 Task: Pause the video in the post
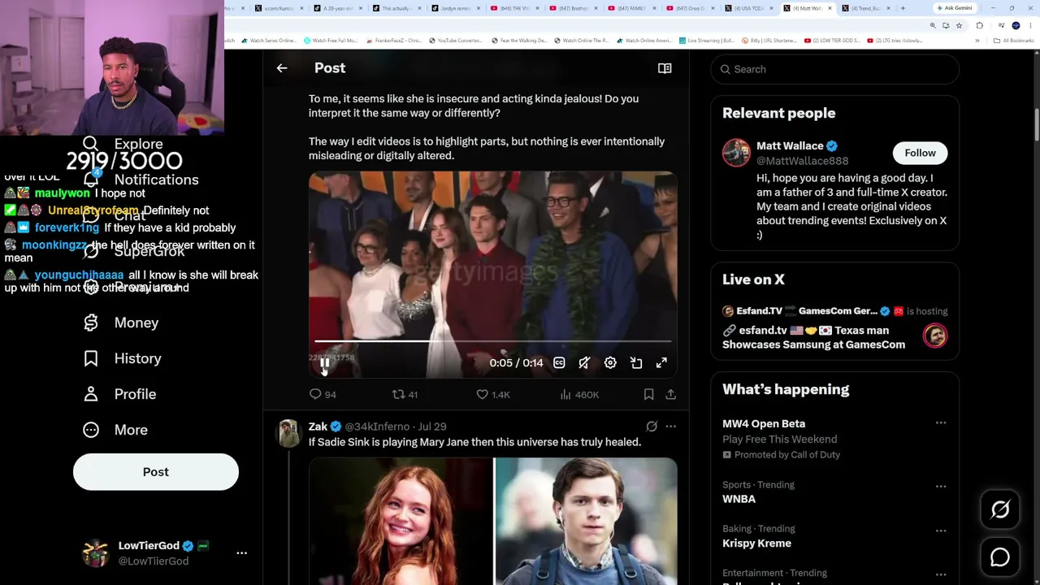tap(324, 363)
